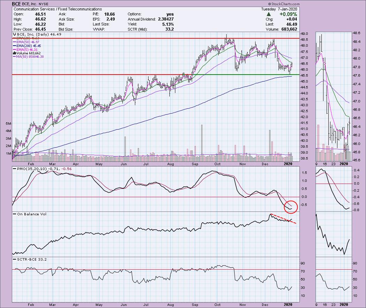Click the 'BCE, Inc. (Daily) 46.49' legend title
This screenshot has width=366, height=308.
click(39, 34)
